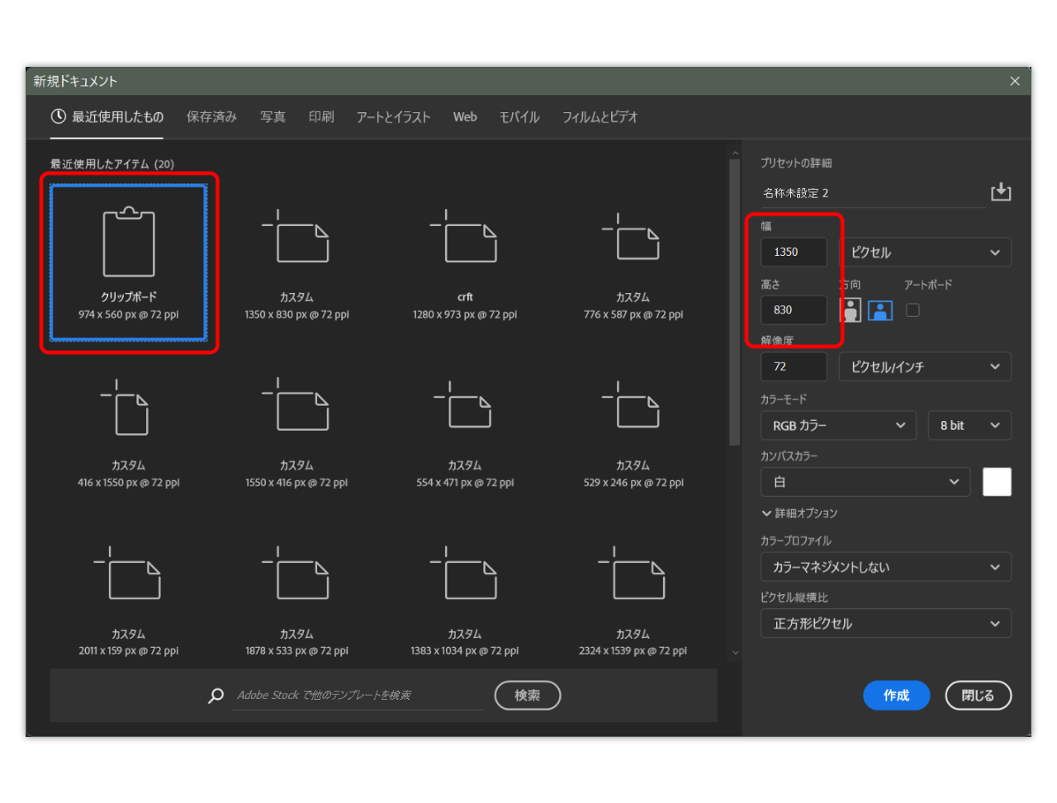The width and height of the screenshot is (1057, 803).
Task: Collapse the 詳細オプション section
Action: click(799, 513)
